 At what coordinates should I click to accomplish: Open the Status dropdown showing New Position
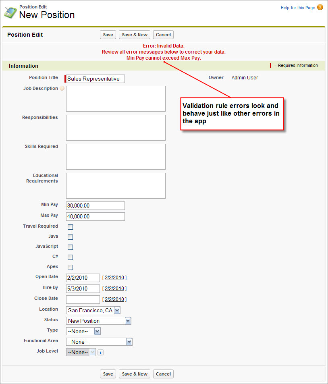(99, 321)
